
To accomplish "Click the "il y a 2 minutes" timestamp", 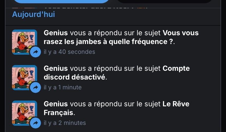I will (x=65, y=123).
